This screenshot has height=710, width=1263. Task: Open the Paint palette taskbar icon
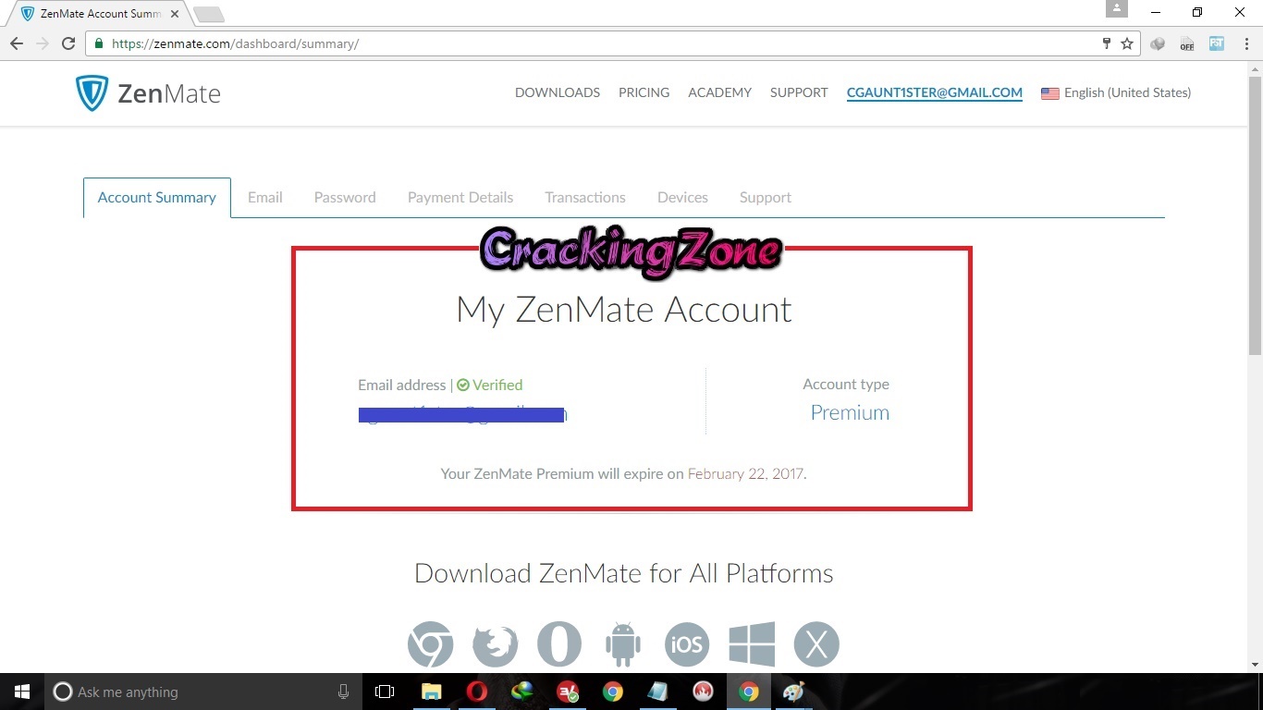click(794, 692)
